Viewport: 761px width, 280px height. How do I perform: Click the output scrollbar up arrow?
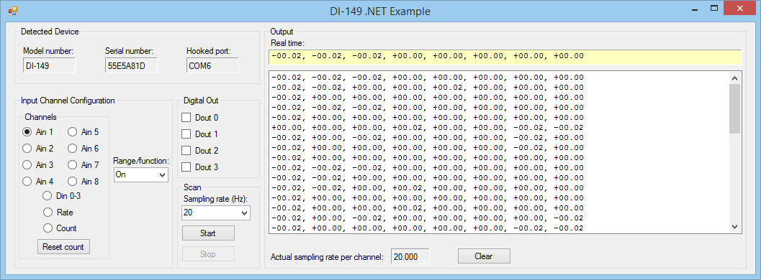pos(734,78)
